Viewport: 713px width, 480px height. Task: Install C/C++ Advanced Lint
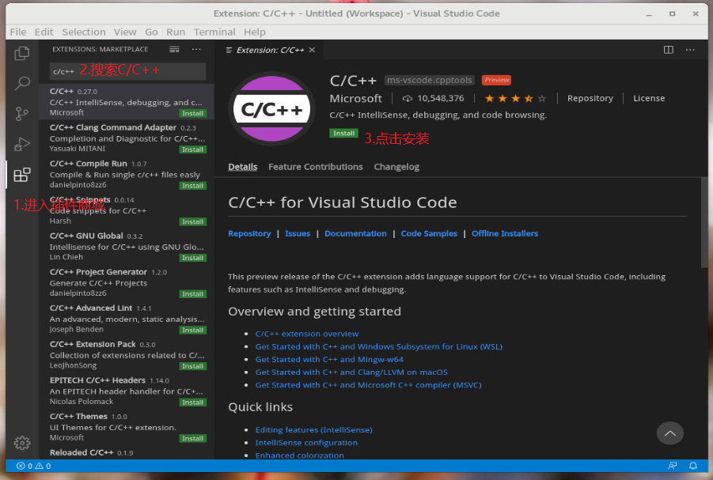pyautogui.click(x=193, y=330)
